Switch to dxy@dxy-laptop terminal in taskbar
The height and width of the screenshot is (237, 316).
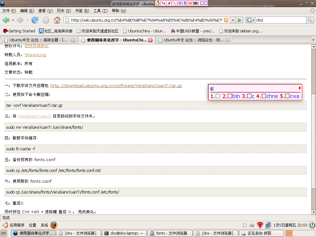point(124,233)
